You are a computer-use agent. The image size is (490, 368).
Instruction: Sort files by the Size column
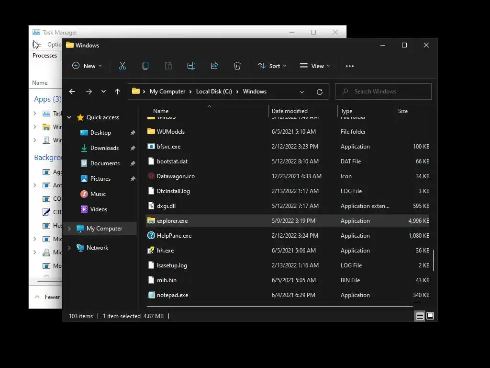point(403,111)
